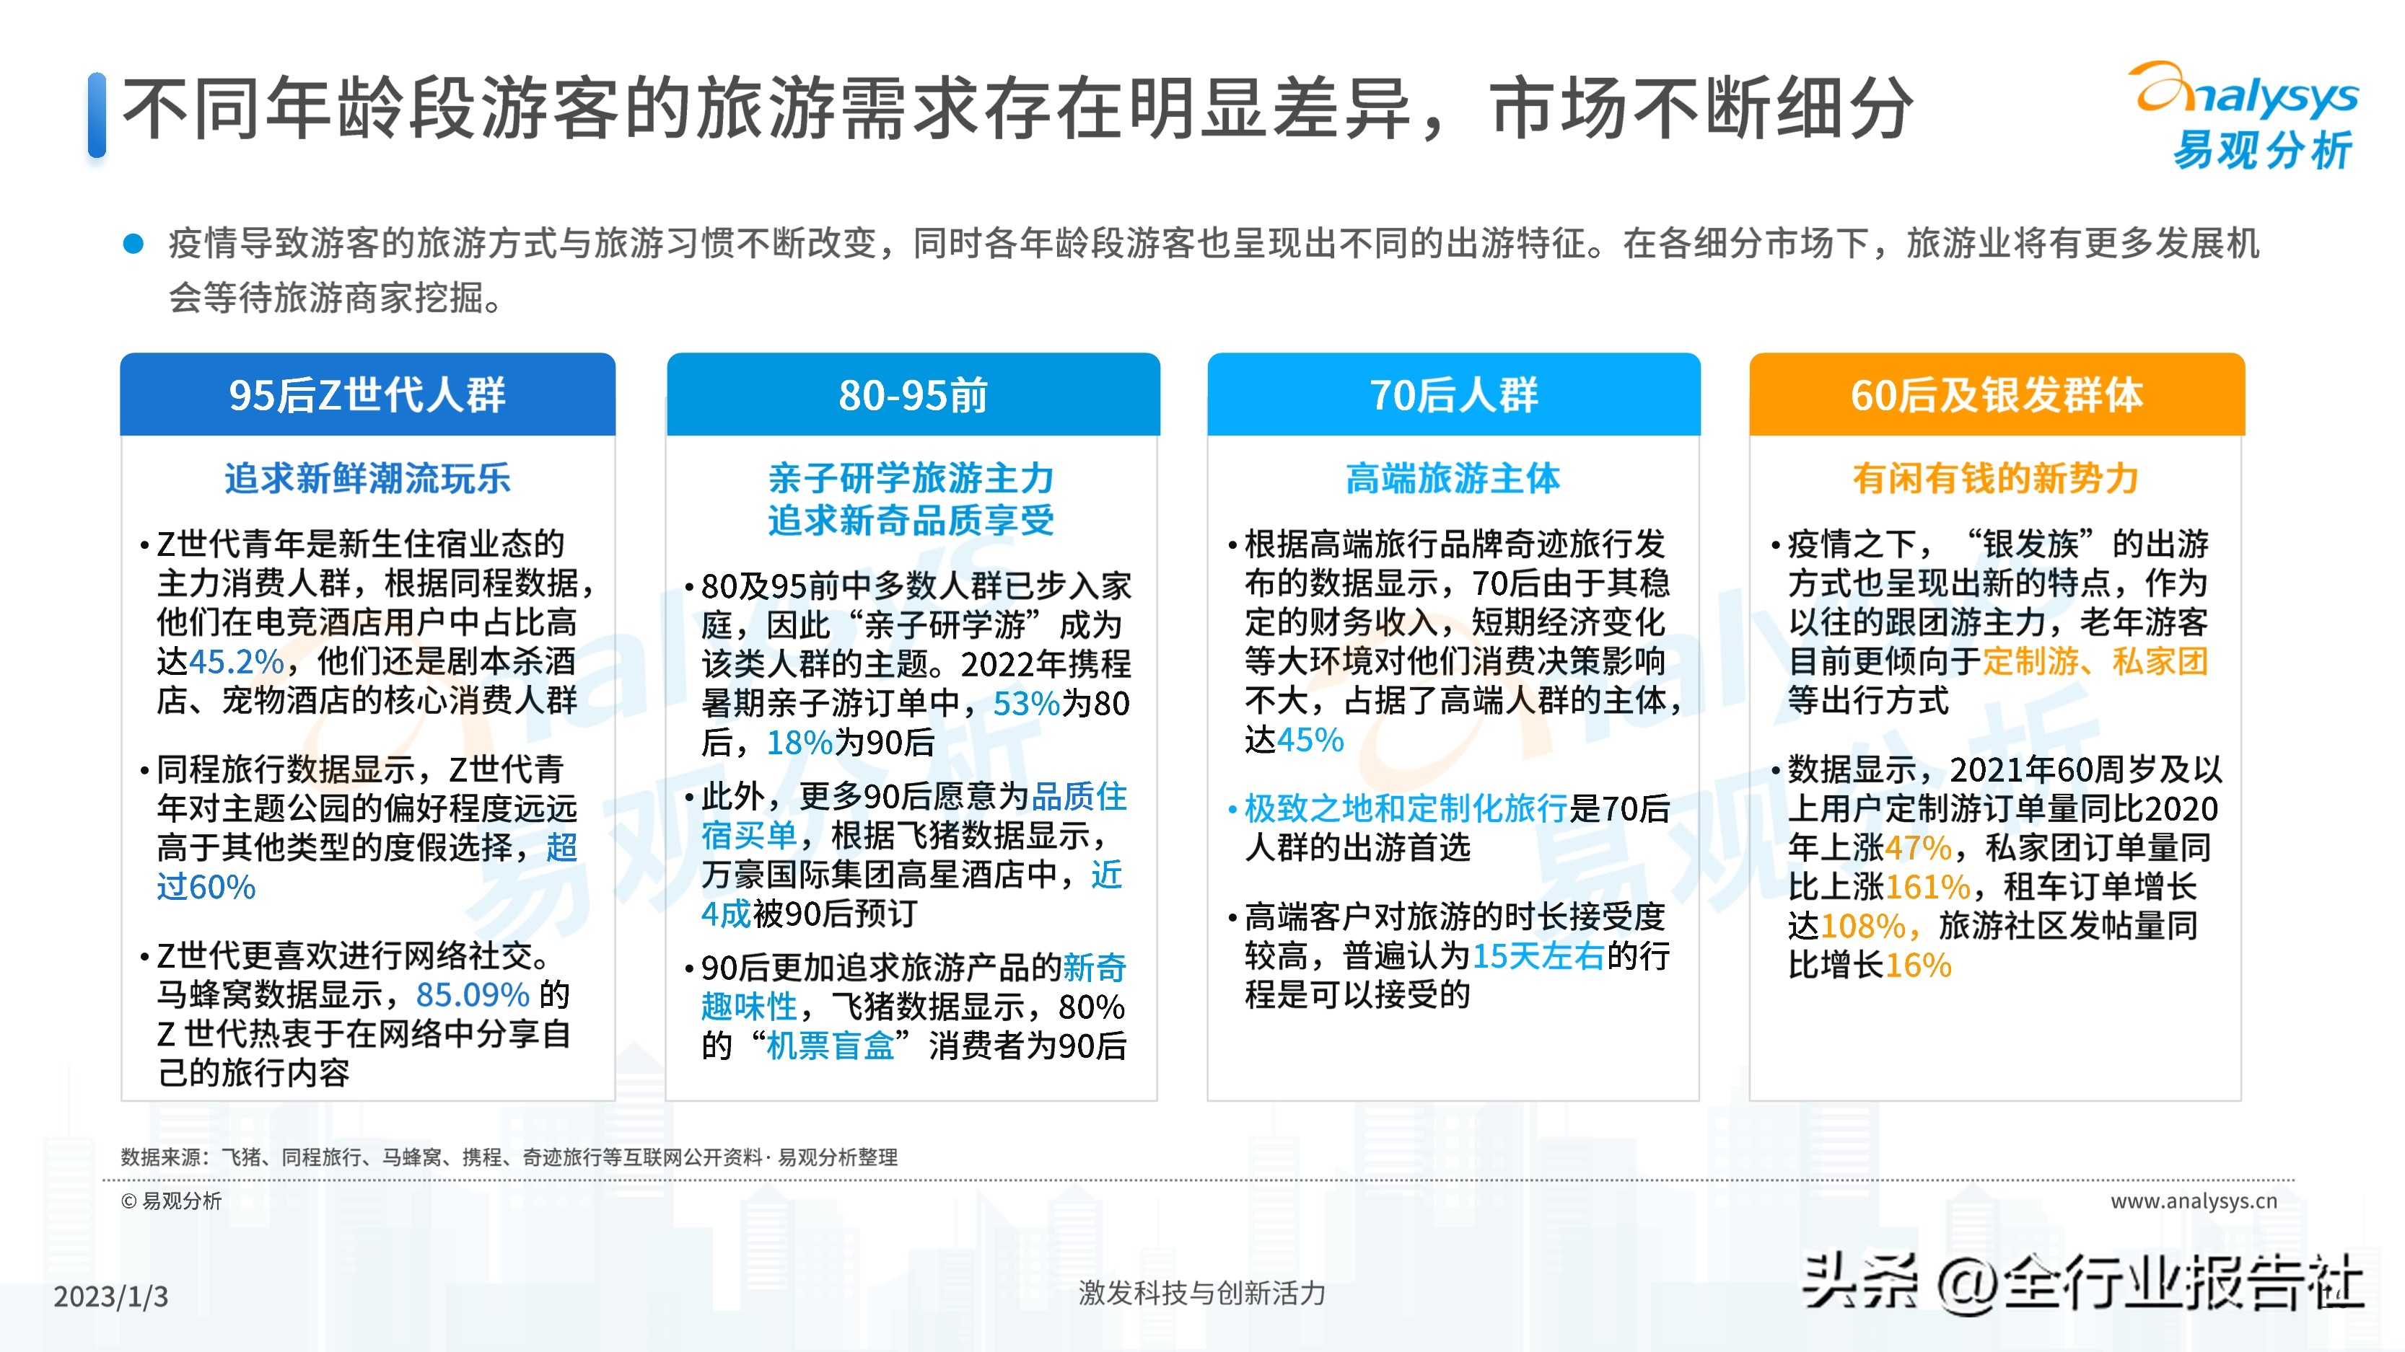Click the date 2023/1/3
This screenshot has width=2405, height=1352.
[111, 1296]
